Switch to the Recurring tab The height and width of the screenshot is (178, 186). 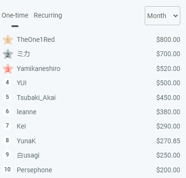point(48,15)
